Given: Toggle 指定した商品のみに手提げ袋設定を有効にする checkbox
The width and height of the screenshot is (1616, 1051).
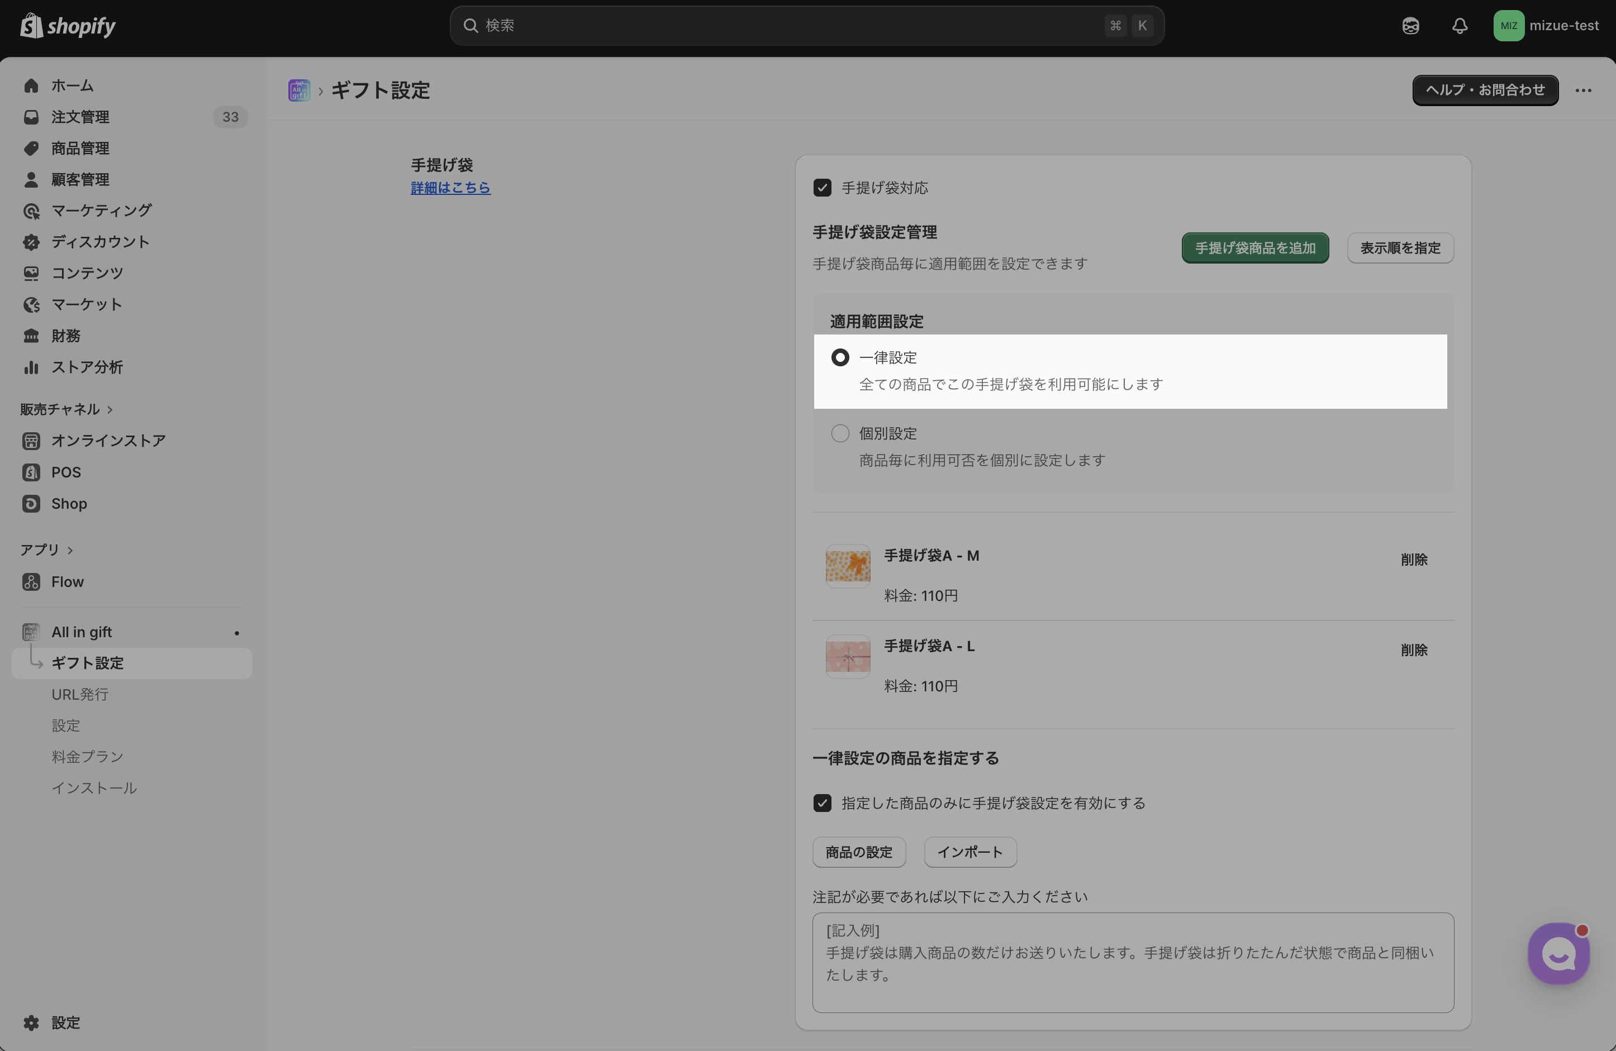Looking at the screenshot, I should tap(823, 804).
